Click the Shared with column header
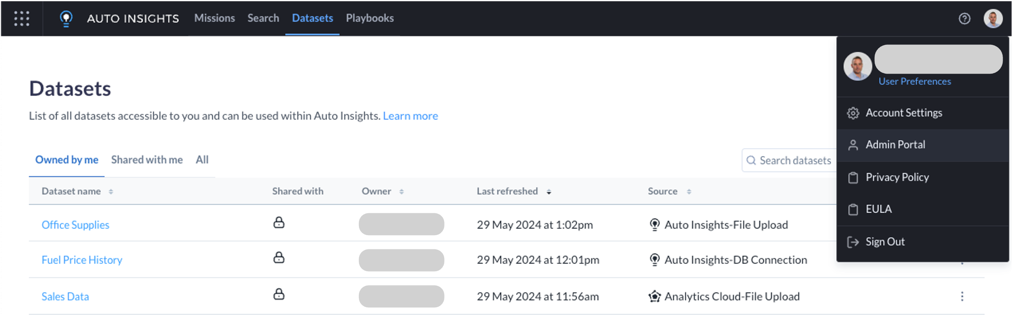 pos(298,191)
